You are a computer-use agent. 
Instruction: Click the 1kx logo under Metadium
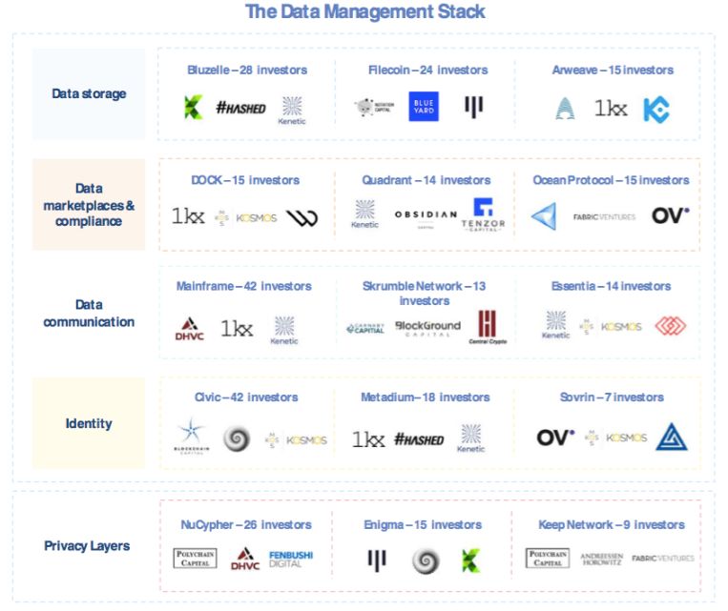(368, 438)
